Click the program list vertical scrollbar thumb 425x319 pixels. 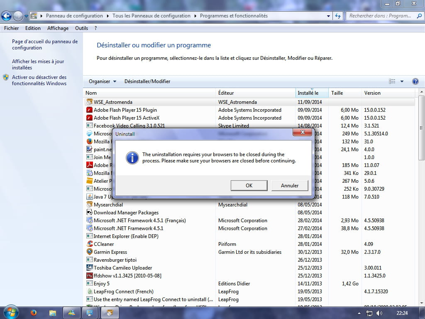421,127
